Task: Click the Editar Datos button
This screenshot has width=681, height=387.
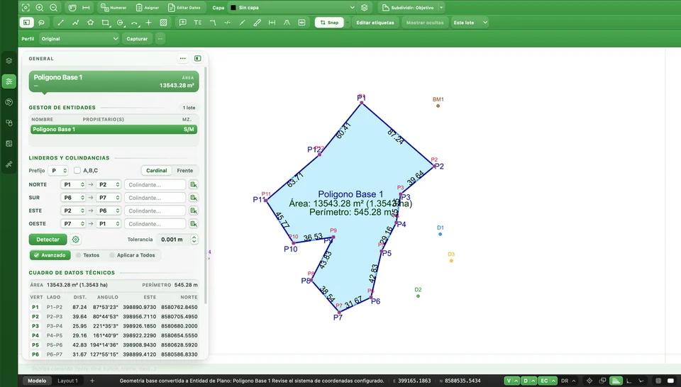Action: click(184, 7)
